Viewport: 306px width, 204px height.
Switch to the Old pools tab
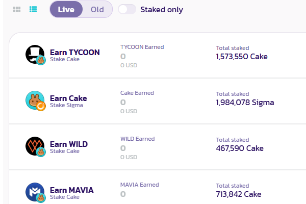(x=97, y=9)
